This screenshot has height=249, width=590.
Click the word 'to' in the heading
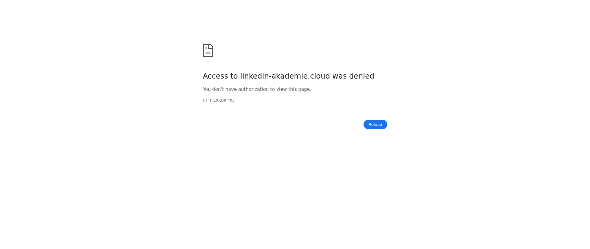click(x=234, y=76)
